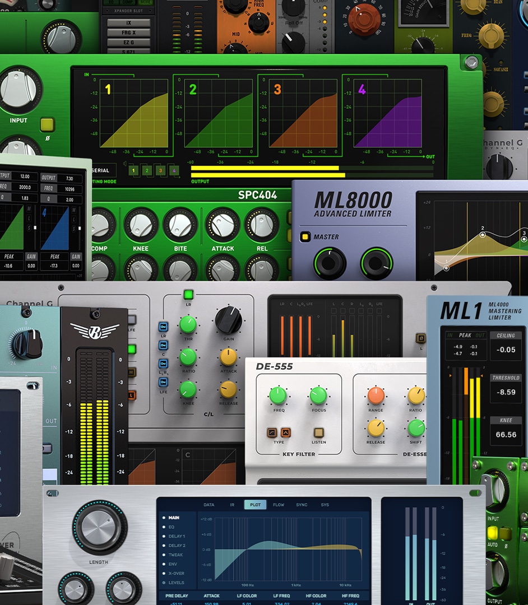Click the LsRs key button in Channel G

pyautogui.click(x=163, y=364)
